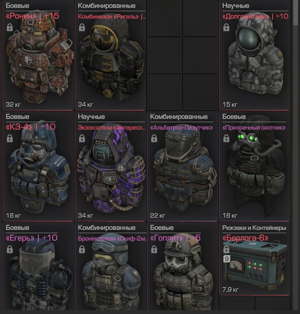Image resolution: width=300 pixels, height=314 pixels.
Task: Click the lock icon on «Гоплит» armor
Action: click(154, 250)
